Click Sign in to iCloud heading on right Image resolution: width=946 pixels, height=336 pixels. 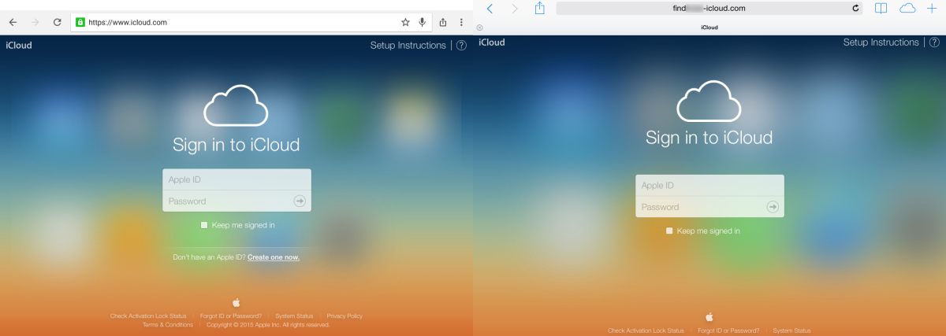click(x=709, y=138)
